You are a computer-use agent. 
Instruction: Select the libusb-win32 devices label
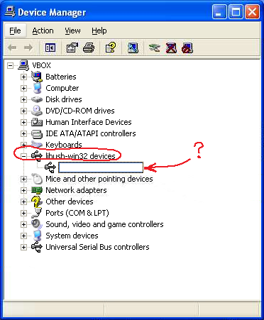tap(80, 156)
